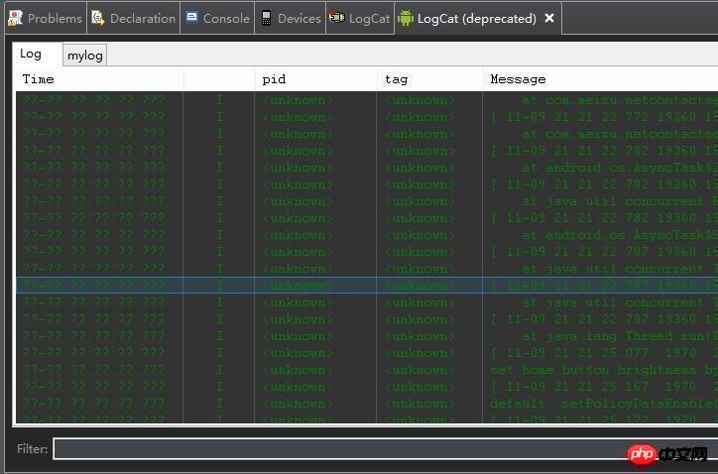Select the highlighted blue log row

click(x=367, y=285)
